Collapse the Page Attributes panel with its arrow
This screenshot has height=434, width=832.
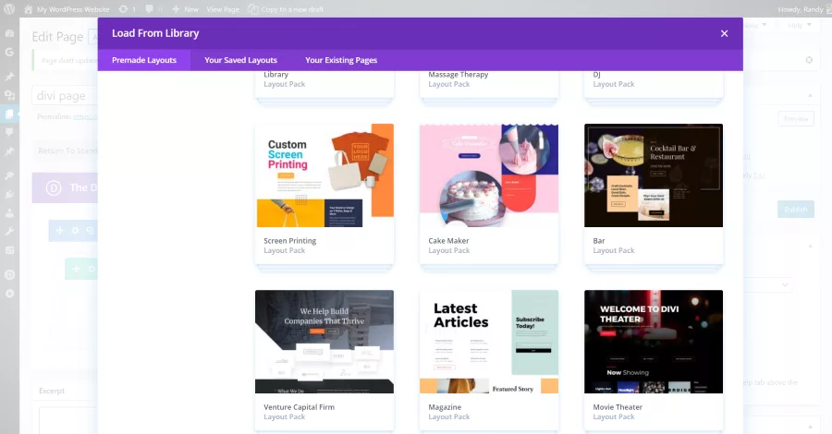point(810,246)
